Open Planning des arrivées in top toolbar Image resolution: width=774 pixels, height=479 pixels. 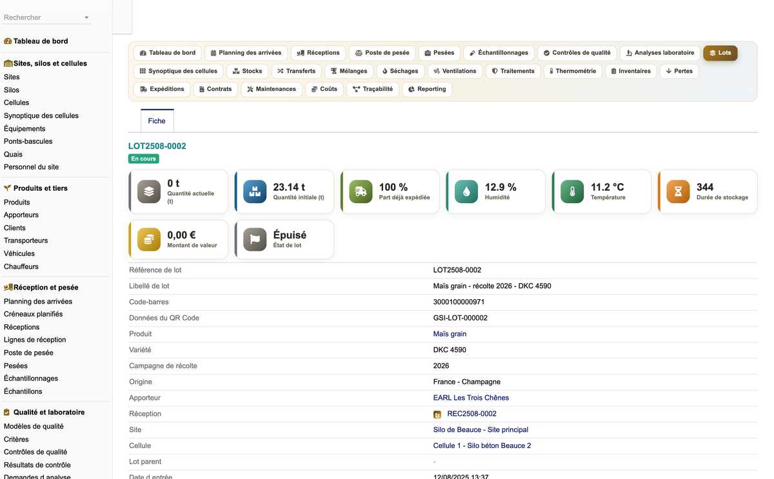tap(246, 53)
